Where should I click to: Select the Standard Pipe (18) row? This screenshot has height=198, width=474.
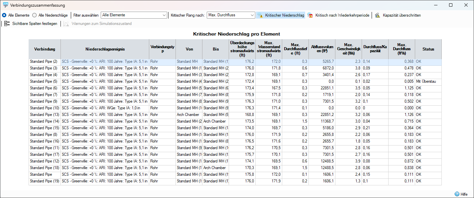pos(235,168)
